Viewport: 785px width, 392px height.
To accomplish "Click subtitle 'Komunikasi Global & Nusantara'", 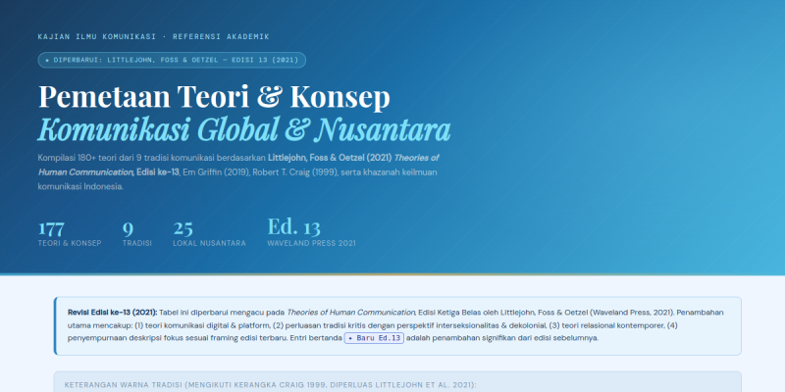I will pyautogui.click(x=244, y=130).
